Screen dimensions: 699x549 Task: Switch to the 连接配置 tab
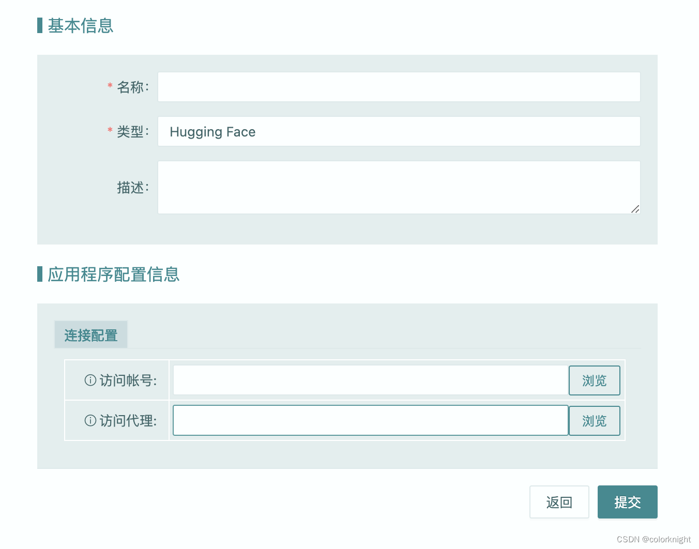pyautogui.click(x=90, y=334)
